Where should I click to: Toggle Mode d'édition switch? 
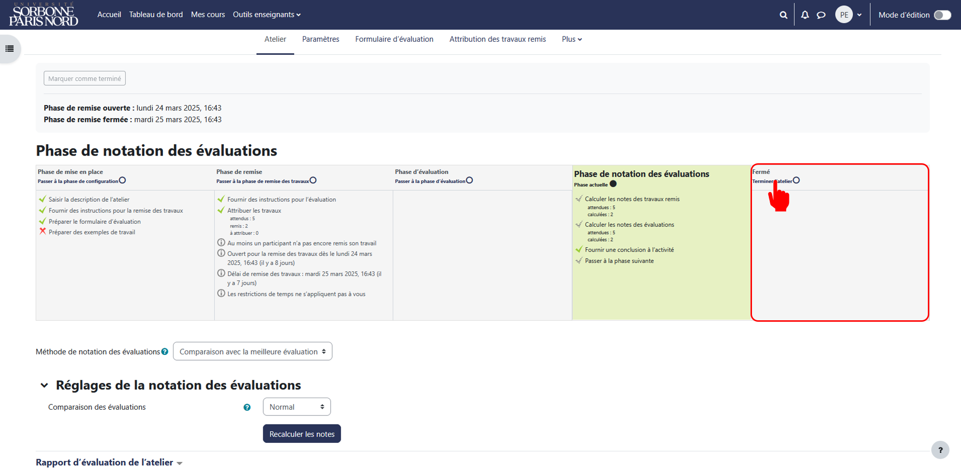click(x=942, y=15)
